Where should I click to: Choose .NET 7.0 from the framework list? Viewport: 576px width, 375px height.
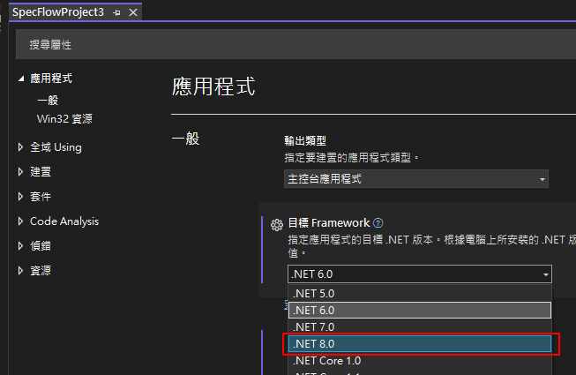coord(420,326)
